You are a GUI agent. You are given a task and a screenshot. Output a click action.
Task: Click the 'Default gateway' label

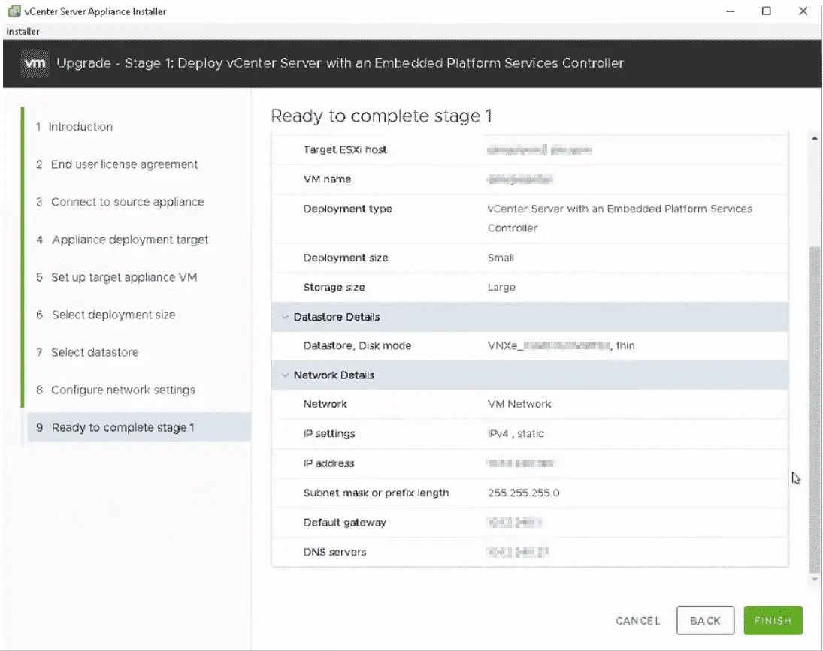click(x=344, y=523)
